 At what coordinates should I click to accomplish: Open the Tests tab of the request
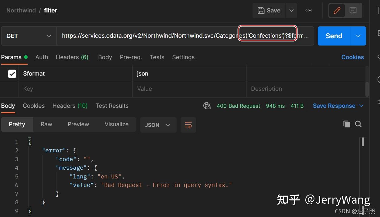pos(157,57)
